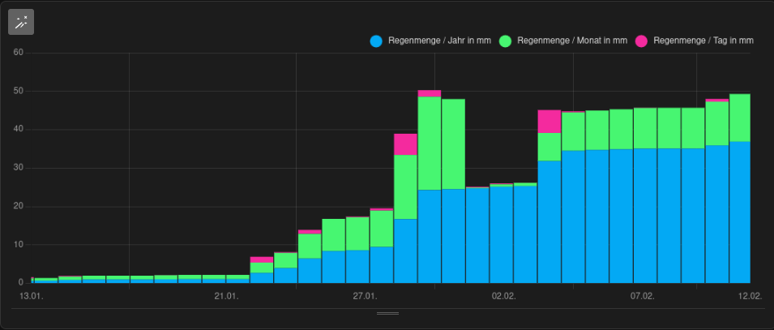Click the magic wand icon
This screenshot has height=330, width=774.
tap(21, 23)
